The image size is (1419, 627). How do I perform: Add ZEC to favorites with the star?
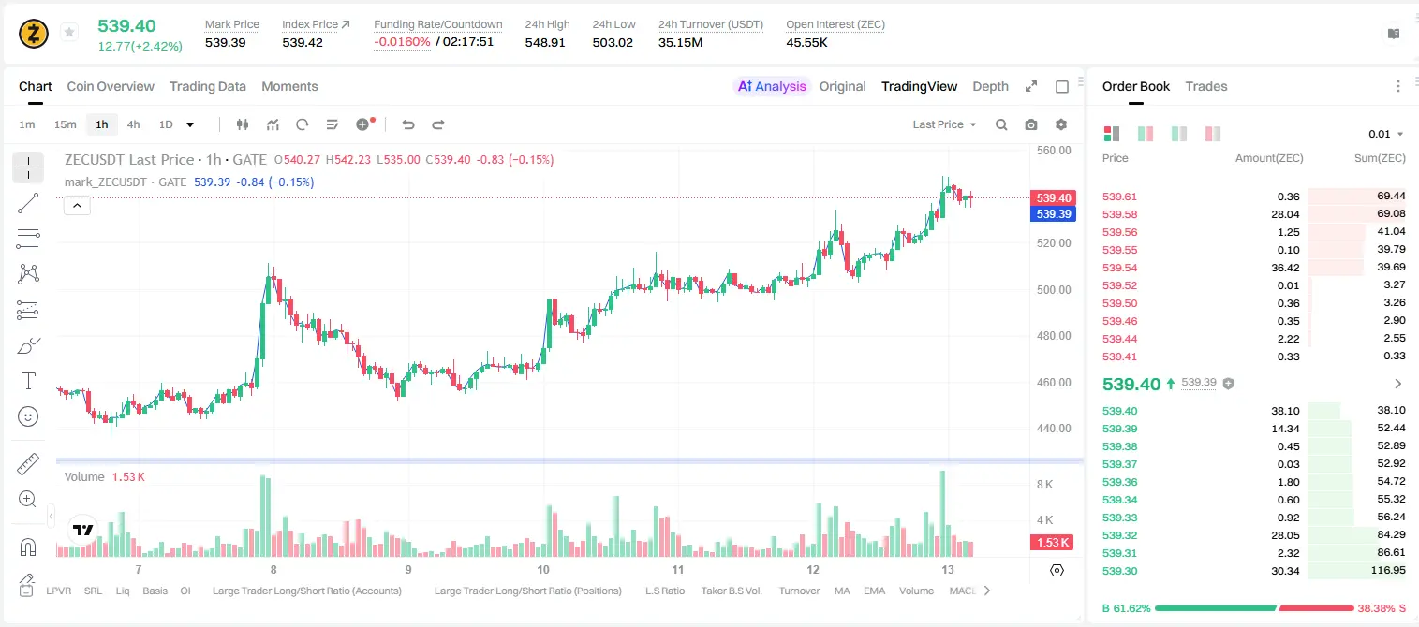coord(68,33)
